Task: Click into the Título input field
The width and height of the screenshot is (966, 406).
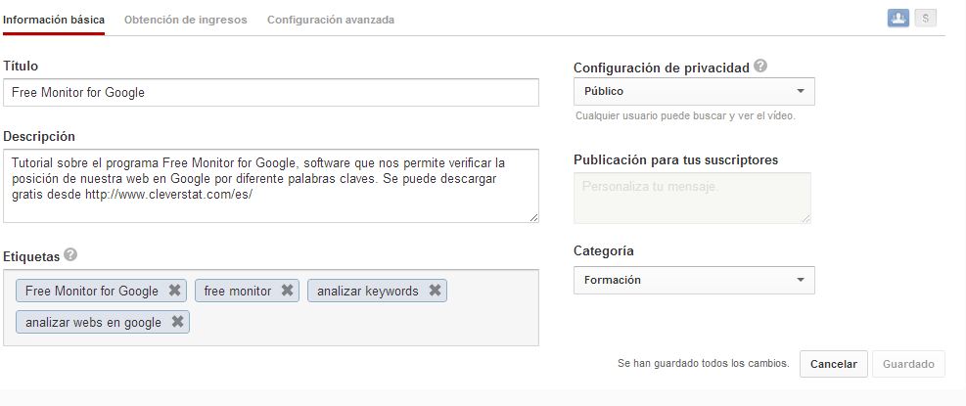Action: pyautogui.click(x=271, y=92)
